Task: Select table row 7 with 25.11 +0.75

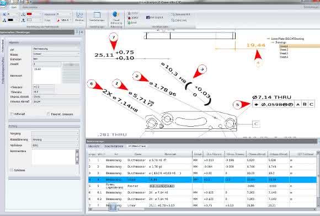Action: pos(202,205)
